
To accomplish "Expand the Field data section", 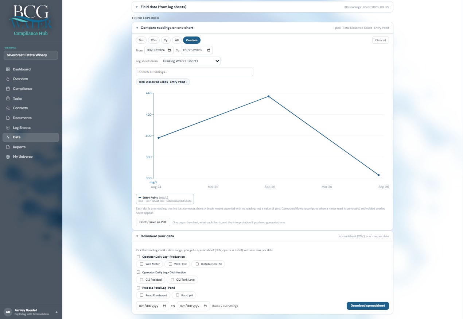I will pyautogui.click(x=137, y=7).
